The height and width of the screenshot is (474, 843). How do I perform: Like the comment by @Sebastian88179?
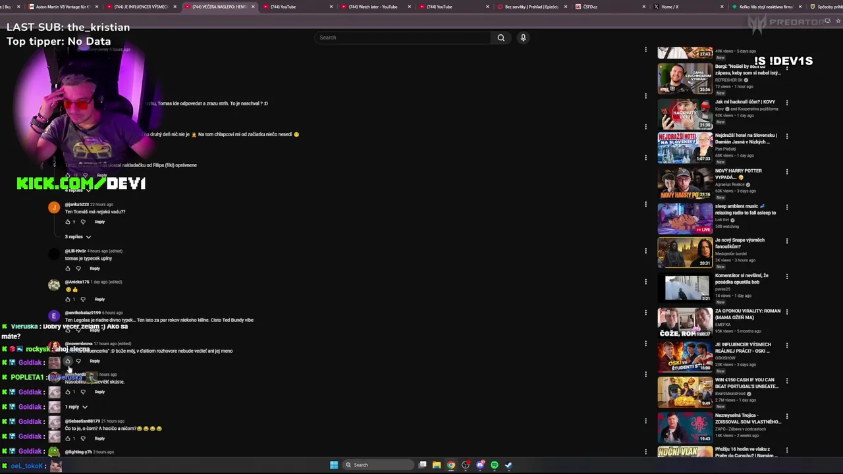(x=67, y=438)
